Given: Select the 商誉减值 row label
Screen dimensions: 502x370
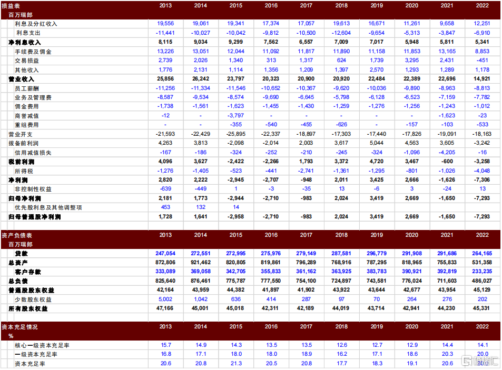Looking at the screenshot, I should [27, 116].
